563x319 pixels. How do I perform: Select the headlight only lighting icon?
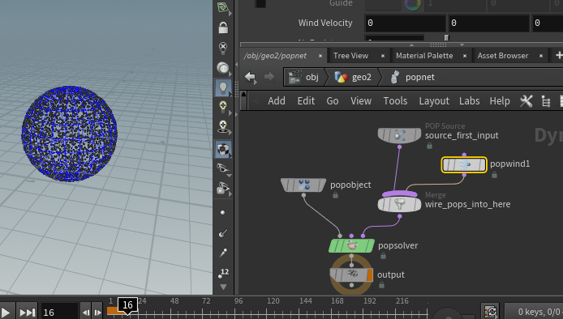point(223,68)
